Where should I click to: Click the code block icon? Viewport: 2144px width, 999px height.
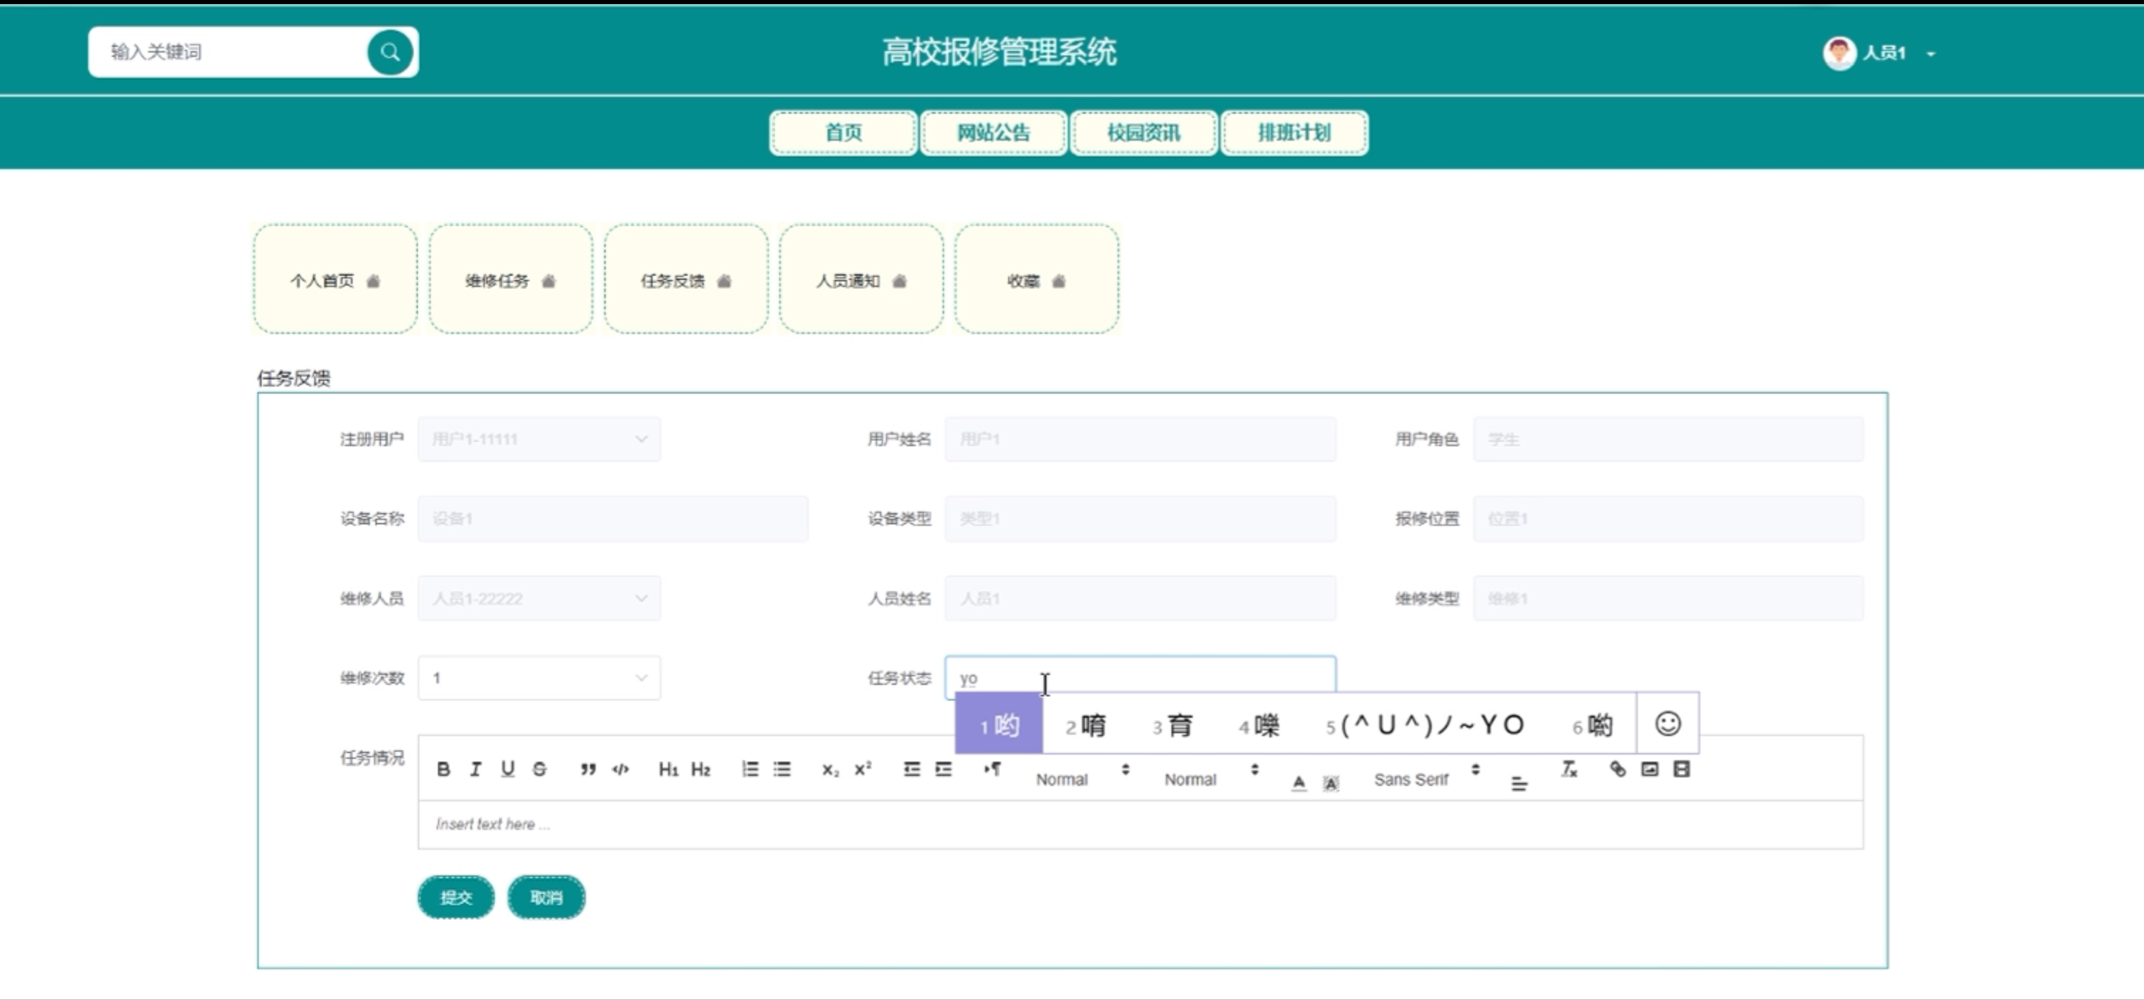pyautogui.click(x=620, y=769)
